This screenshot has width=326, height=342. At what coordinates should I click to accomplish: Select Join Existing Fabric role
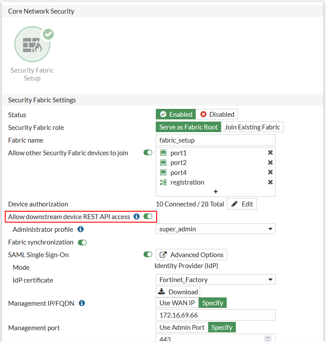point(252,127)
